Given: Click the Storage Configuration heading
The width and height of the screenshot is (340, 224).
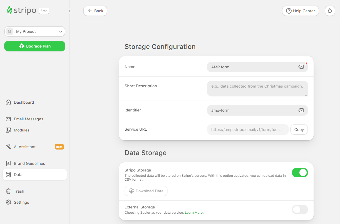Looking at the screenshot, I should [160, 47].
